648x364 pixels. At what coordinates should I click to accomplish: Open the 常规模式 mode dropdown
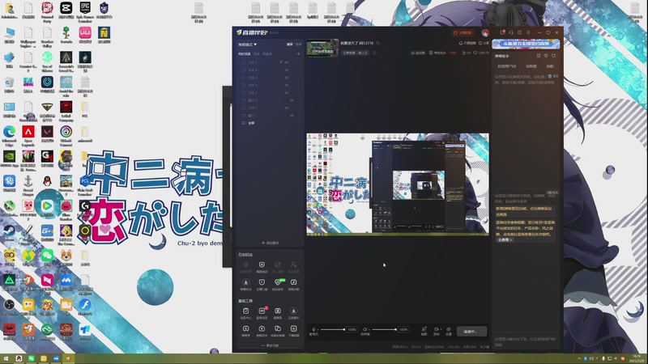pos(247,44)
